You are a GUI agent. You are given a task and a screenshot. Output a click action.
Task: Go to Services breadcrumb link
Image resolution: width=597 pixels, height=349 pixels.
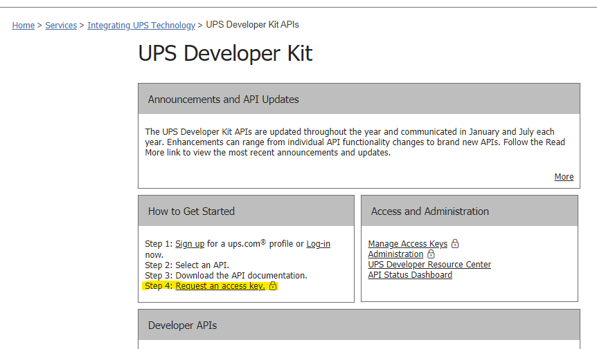[61, 25]
